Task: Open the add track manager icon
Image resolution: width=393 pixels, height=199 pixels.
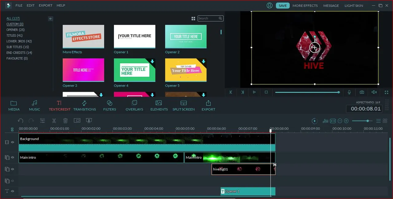Action: 12,129
